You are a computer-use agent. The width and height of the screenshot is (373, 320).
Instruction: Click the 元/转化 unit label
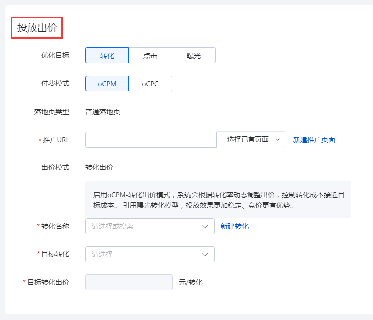click(x=191, y=282)
